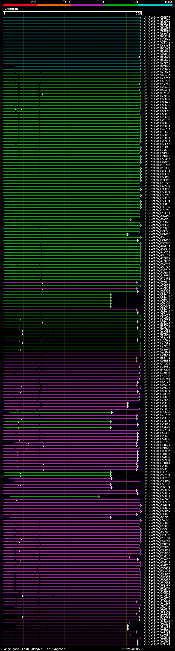Click the orange ~40% legend segment
Viewport: 175px width, 651px height.
tap(54, 5)
